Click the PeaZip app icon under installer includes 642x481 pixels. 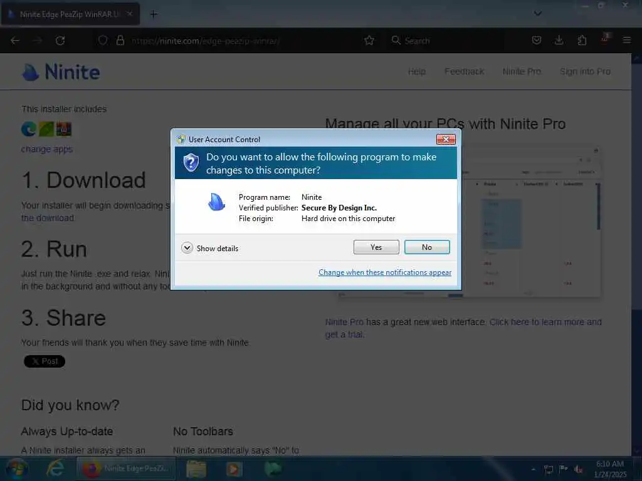(46, 129)
